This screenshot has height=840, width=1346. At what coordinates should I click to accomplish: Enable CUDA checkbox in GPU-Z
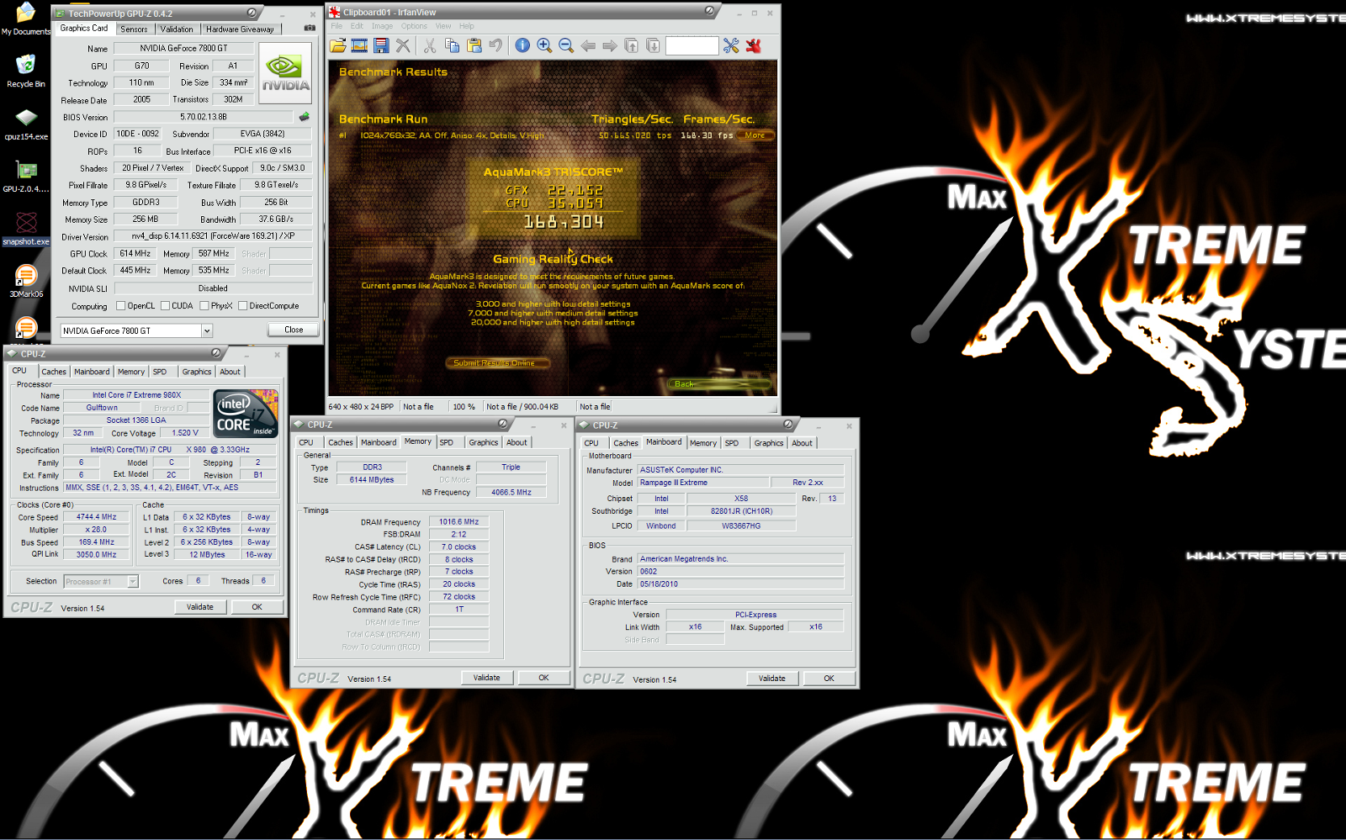click(165, 306)
